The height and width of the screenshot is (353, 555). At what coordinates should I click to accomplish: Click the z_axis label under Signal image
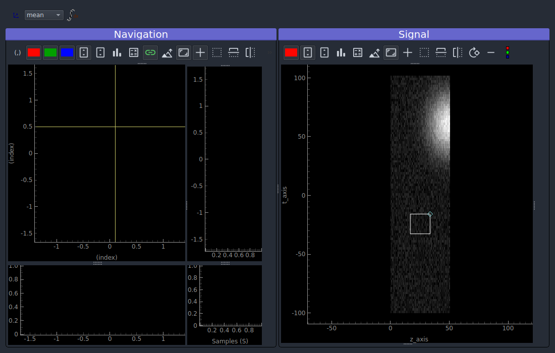coord(419,339)
